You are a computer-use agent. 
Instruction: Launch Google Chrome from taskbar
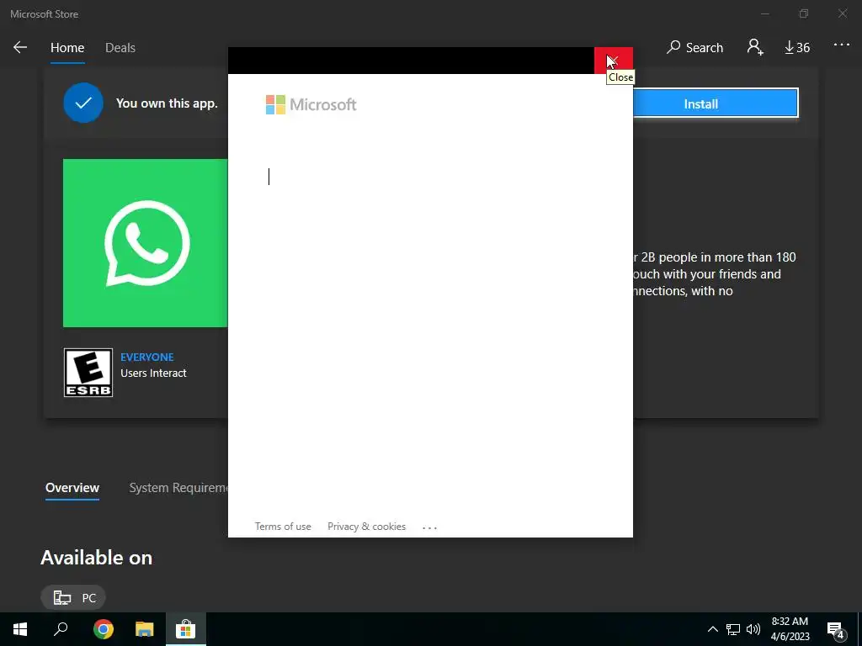pyautogui.click(x=103, y=629)
